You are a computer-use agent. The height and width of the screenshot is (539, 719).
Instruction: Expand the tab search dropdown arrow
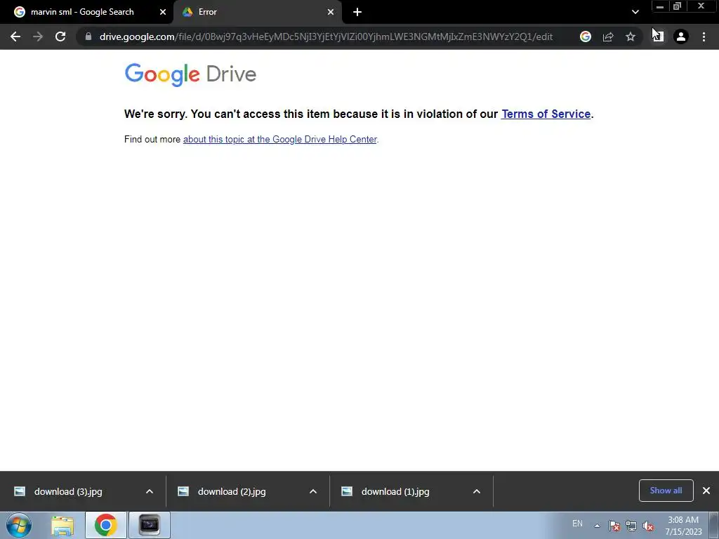tap(635, 13)
